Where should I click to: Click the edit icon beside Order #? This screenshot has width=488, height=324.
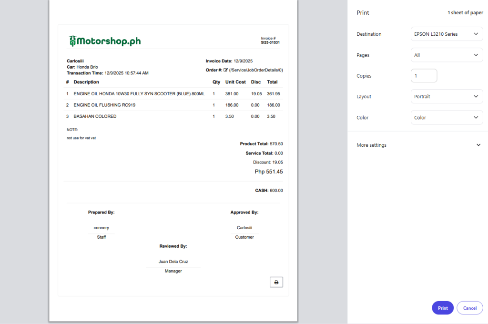pos(226,70)
